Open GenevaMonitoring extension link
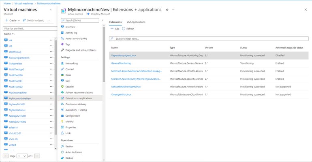 (121, 63)
